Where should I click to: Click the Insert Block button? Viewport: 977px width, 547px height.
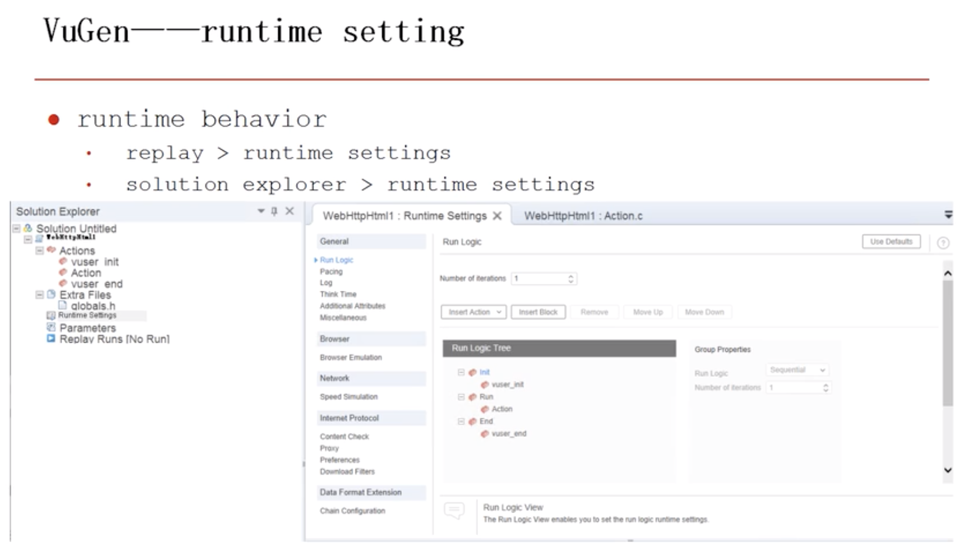point(538,312)
